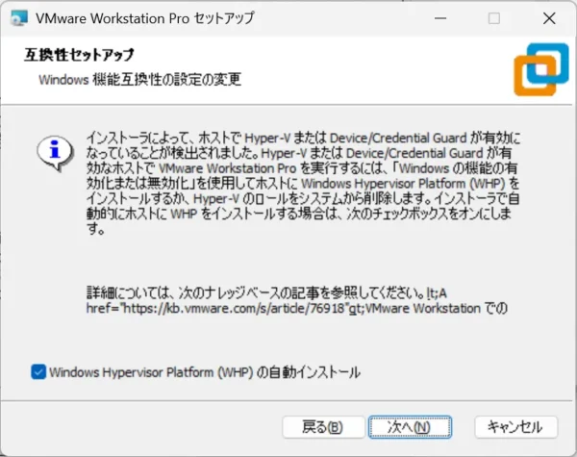Toggle the Windows Hypervisor Platform auto-install checkbox
577x457 pixels.
click(38, 372)
